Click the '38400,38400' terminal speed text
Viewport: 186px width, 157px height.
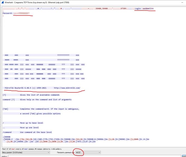[102, 9]
